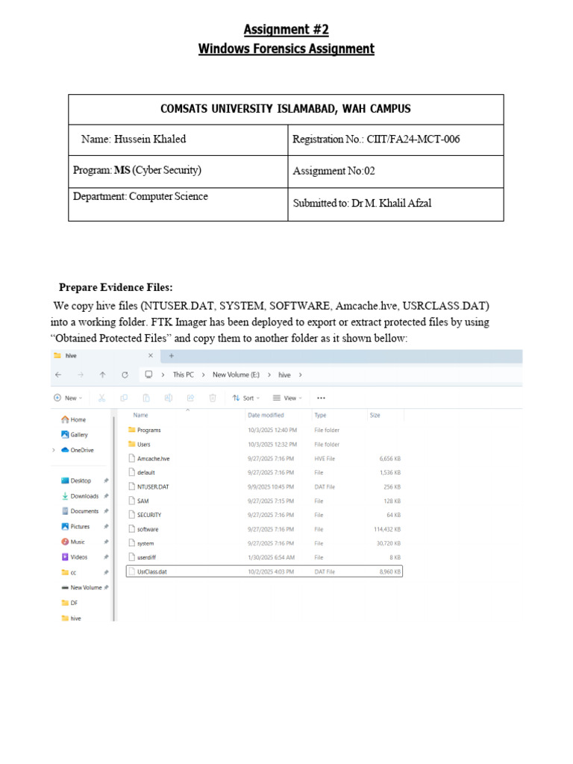This screenshot has width=573, height=764.
Task: Select the system file
Action: (265, 543)
